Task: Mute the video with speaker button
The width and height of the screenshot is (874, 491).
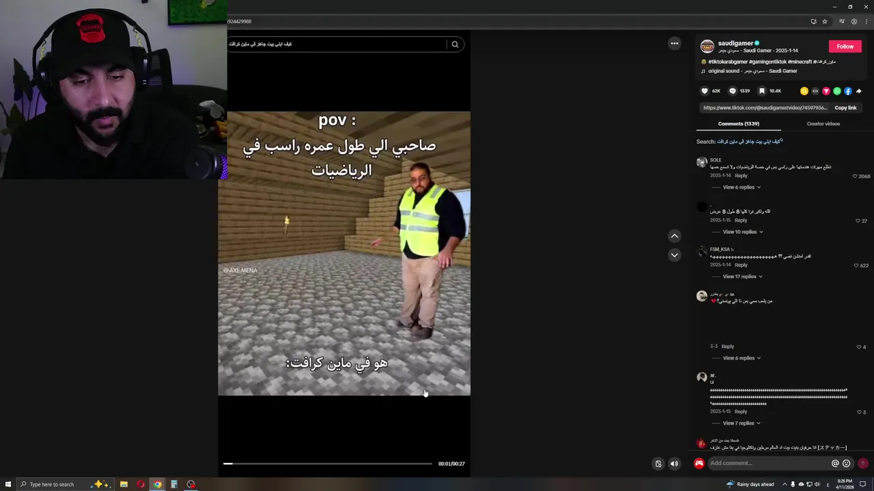Action: click(675, 464)
